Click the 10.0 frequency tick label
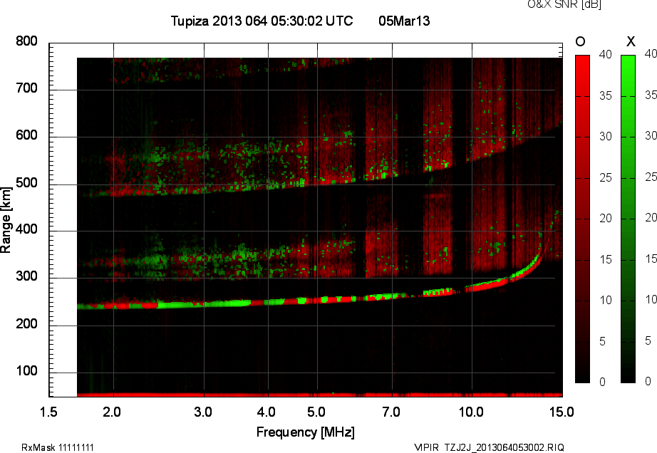This screenshot has width=657, height=453. [x=472, y=412]
